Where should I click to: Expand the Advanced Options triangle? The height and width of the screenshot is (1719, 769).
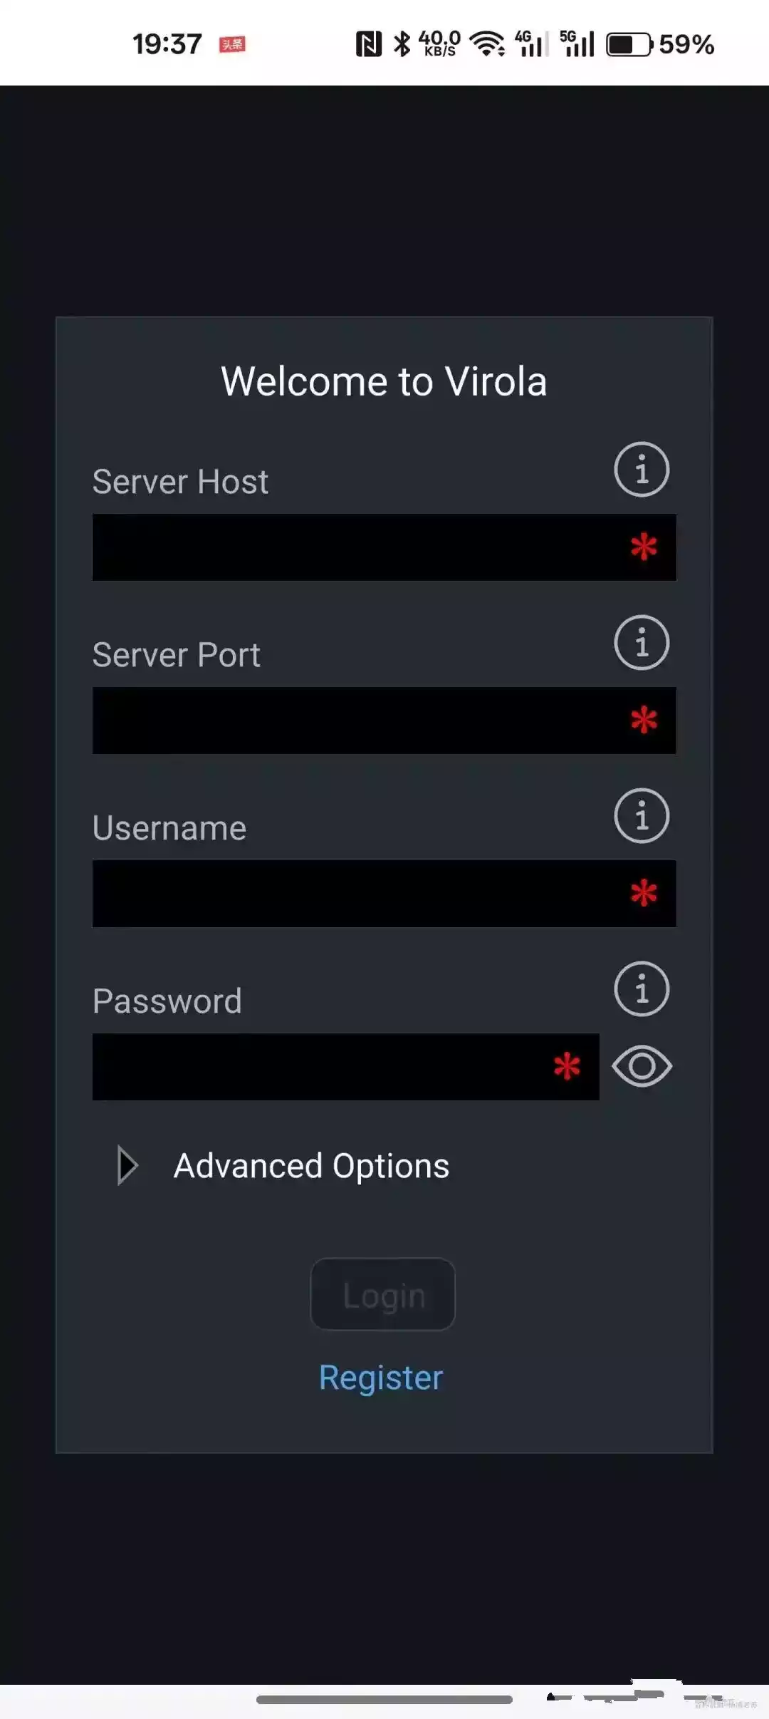pos(127,1166)
